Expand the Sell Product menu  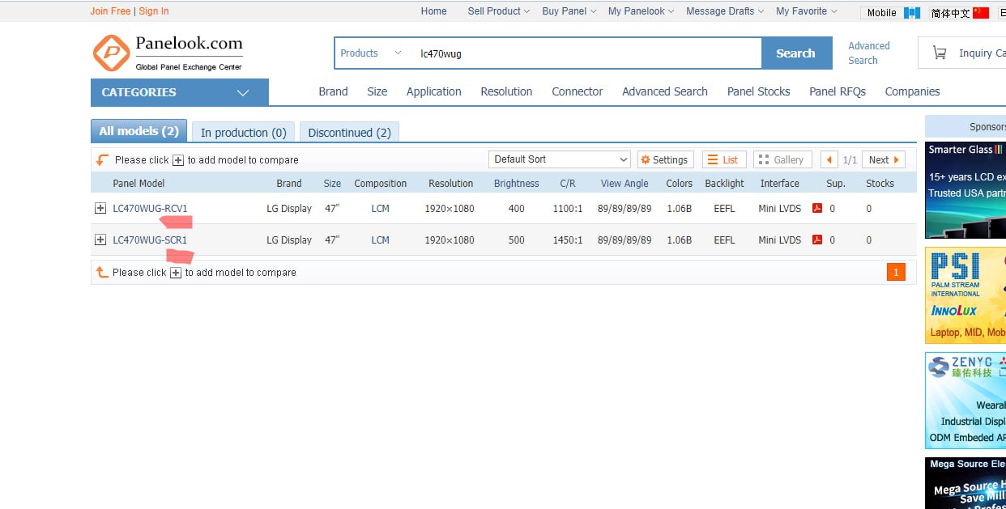[x=498, y=11]
